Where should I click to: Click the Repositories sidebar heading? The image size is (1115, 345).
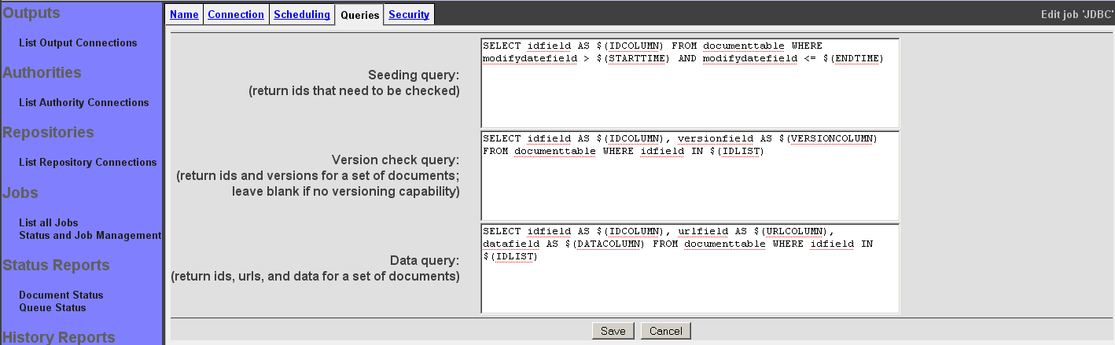(49, 133)
